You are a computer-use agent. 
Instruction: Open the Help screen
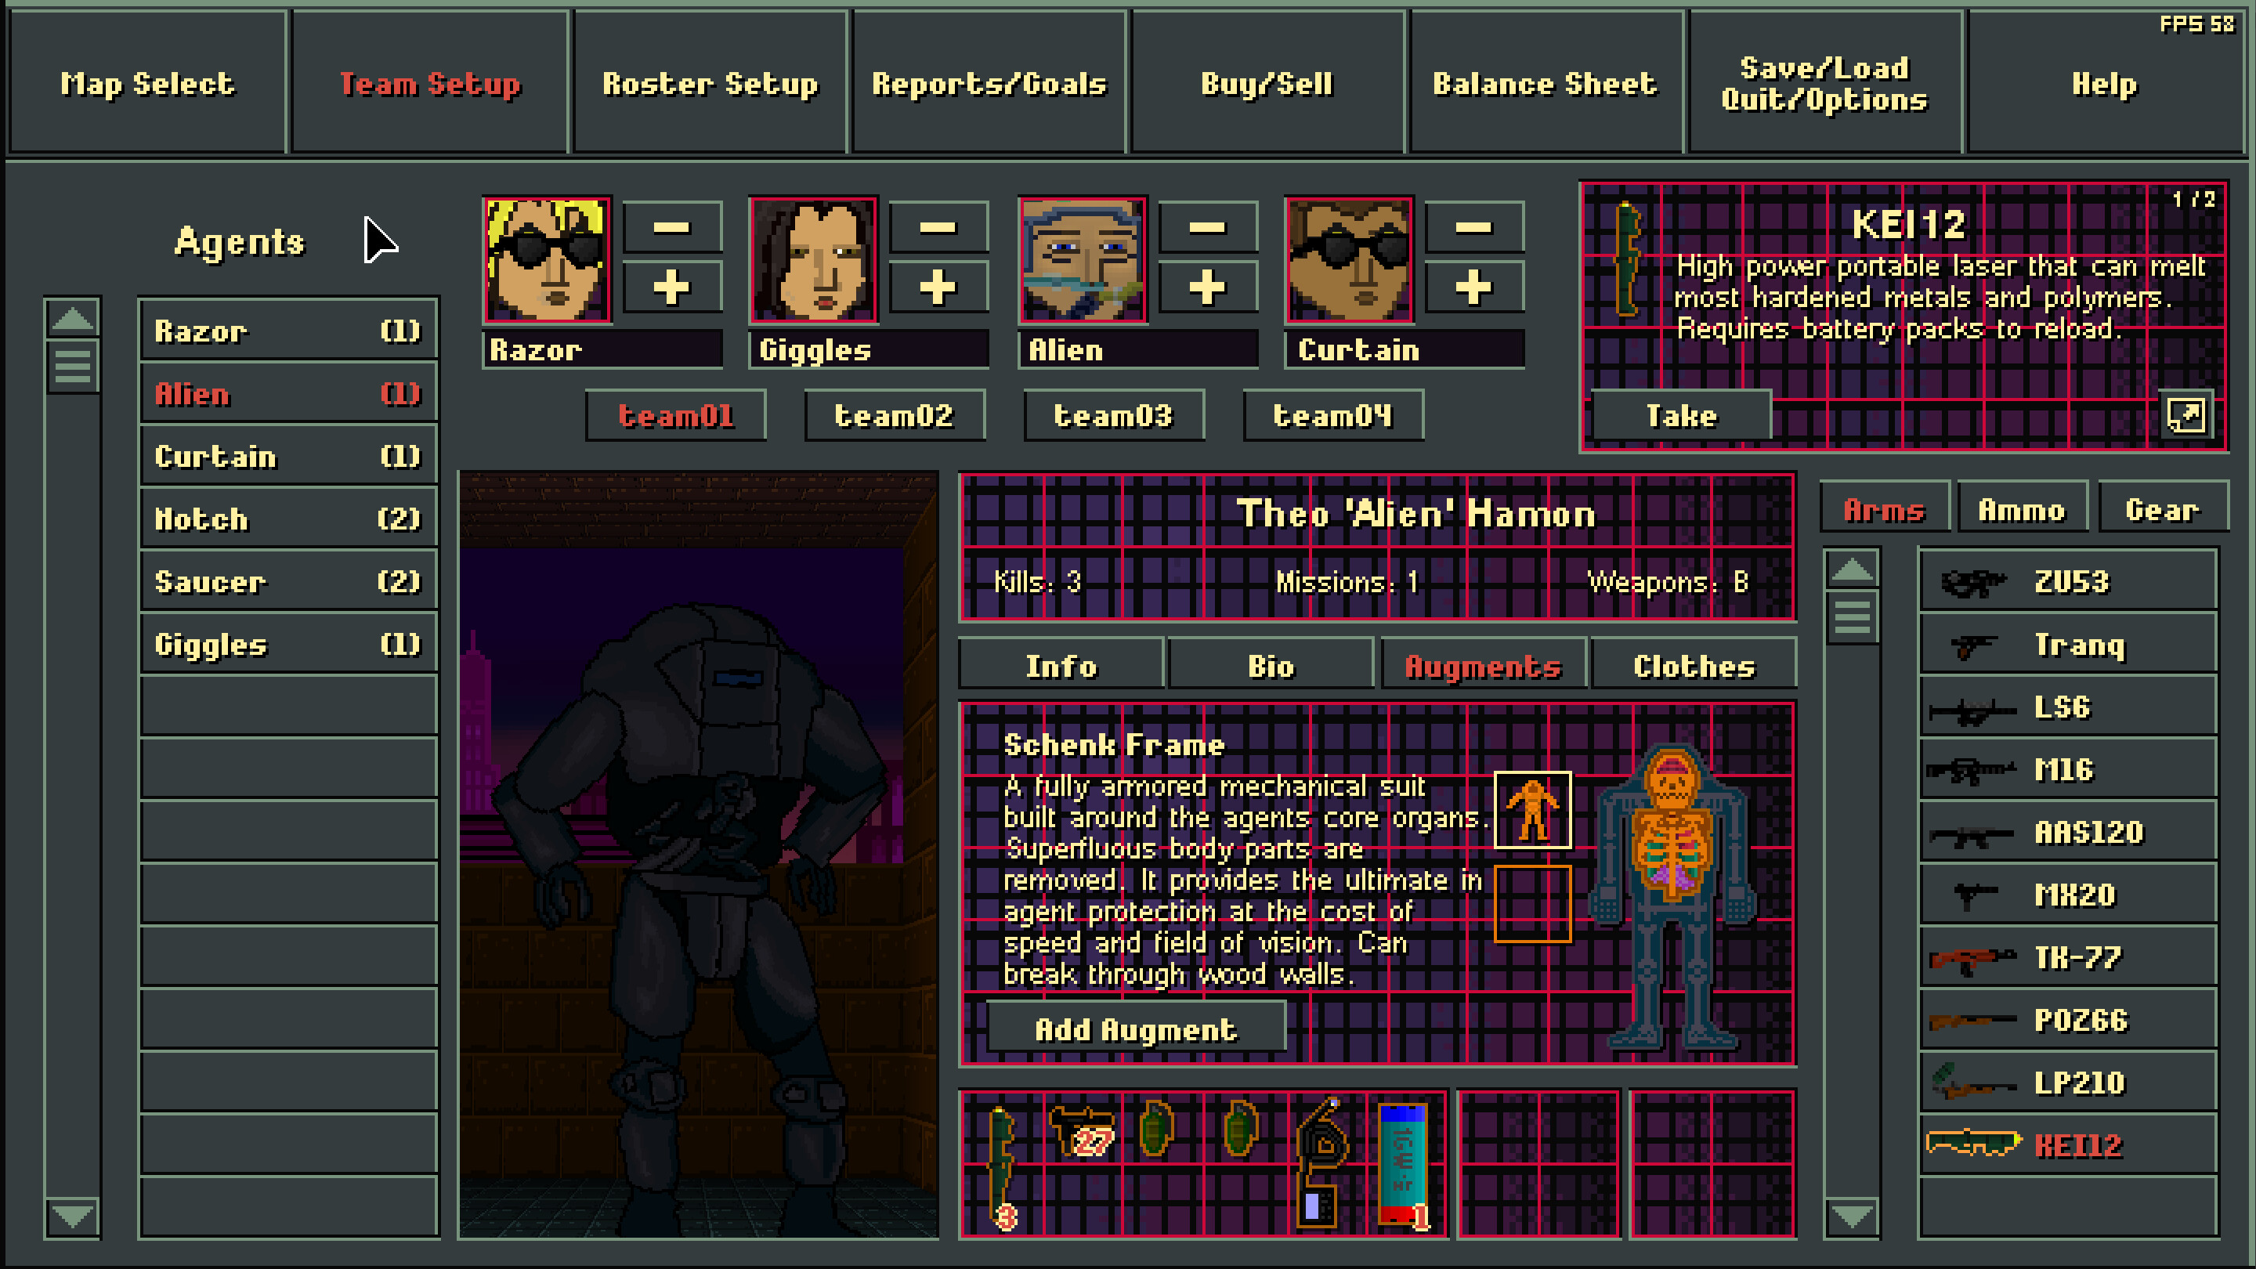point(2105,83)
